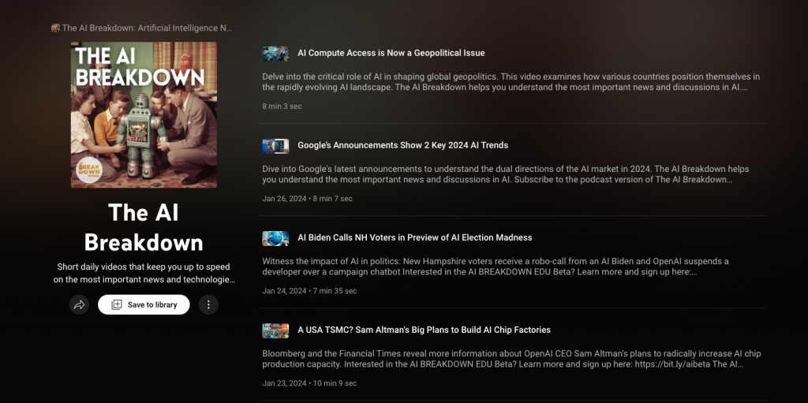Screen dimensions: 808x403
Task: Click the large 'The AI Breakdown' heading
Action: click(144, 226)
